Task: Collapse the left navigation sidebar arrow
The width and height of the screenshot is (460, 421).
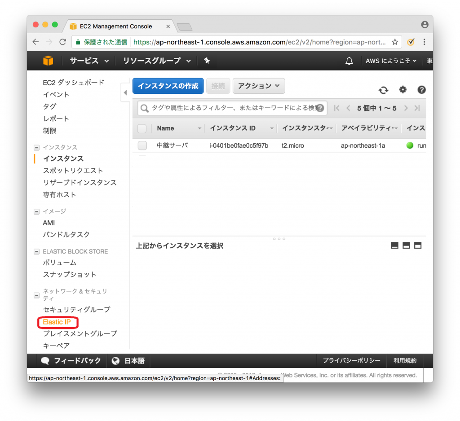Action: [x=125, y=92]
